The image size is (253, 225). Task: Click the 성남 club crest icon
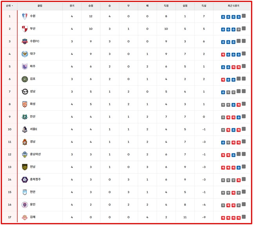(x=25, y=92)
